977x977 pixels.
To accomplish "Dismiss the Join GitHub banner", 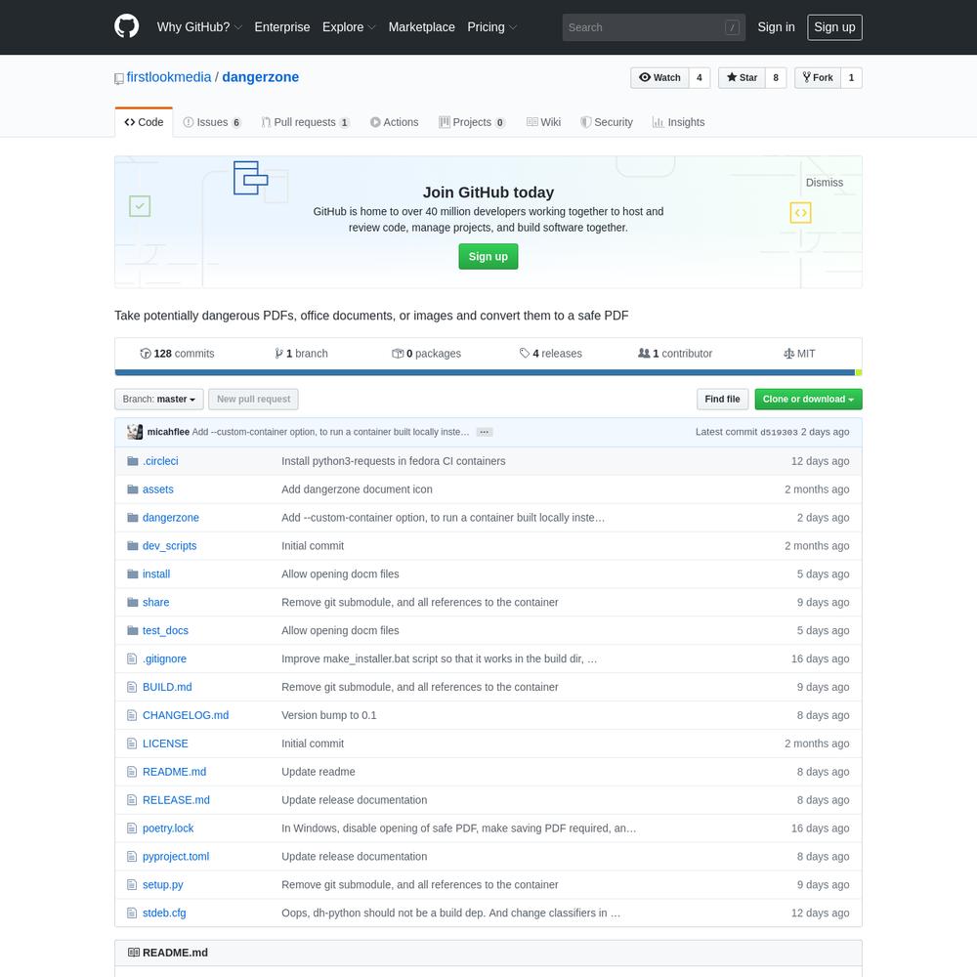I will (x=824, y=183).
